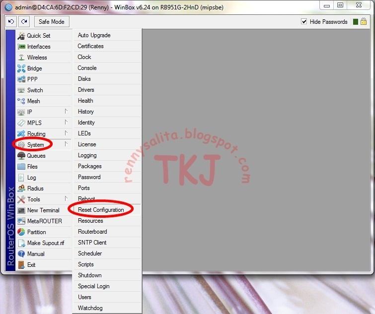The height and width of the screenshot is (314, 375).
Task: Open Drivers menu entry
Action: point(107,90)
